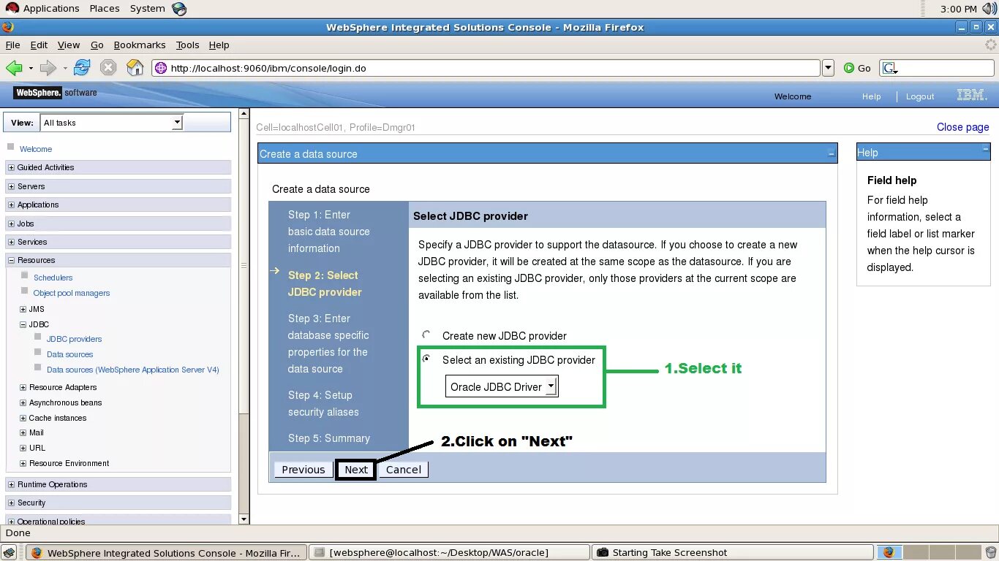Open the JDBC providers link
Image resolution: width=999 pixels, height=561 pixels.
(x=75, y=339)
